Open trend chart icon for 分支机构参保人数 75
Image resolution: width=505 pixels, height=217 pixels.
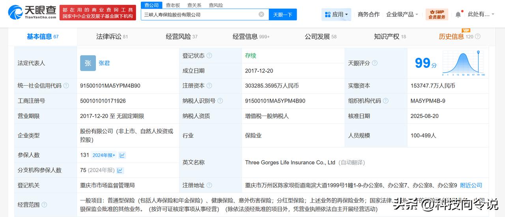(x=120, y=170)
